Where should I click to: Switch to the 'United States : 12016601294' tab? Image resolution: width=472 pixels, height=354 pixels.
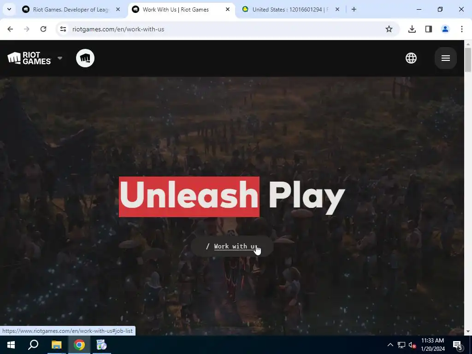coord(290,10)
